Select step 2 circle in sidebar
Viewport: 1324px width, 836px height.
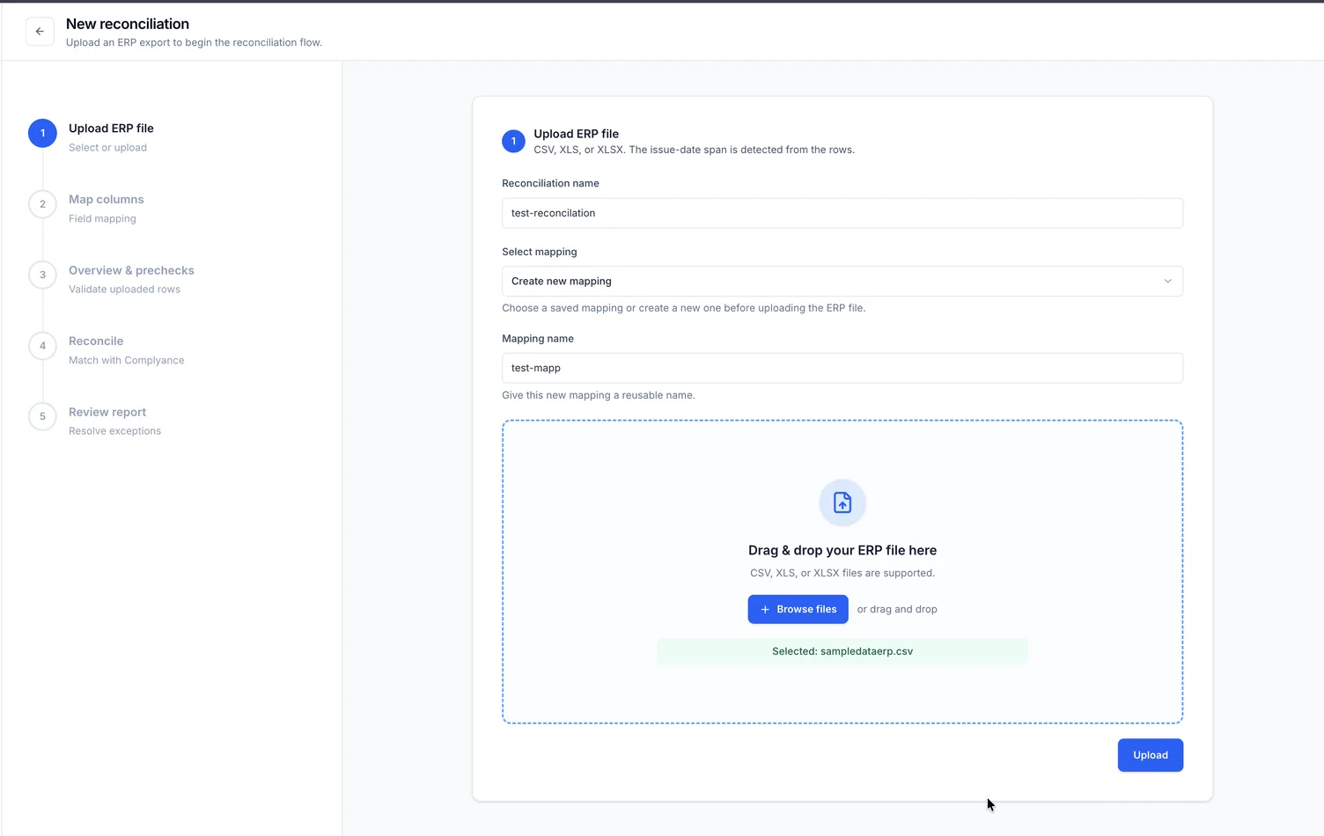click(x=42, y=204)
